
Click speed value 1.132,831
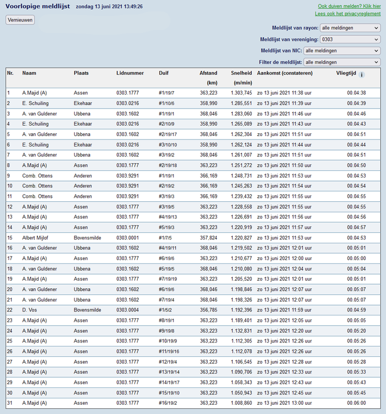[x=241, y=331]
